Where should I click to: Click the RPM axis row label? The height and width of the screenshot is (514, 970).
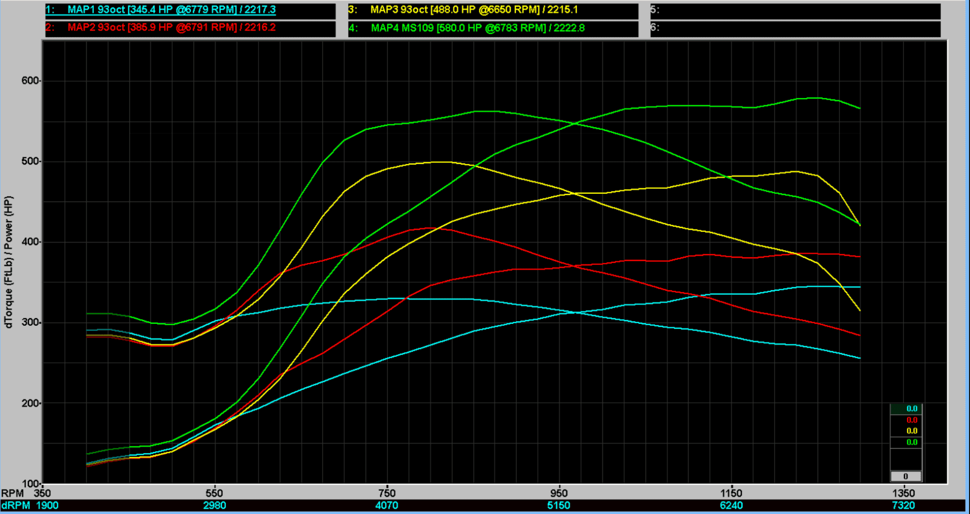[x=12, y=493]
